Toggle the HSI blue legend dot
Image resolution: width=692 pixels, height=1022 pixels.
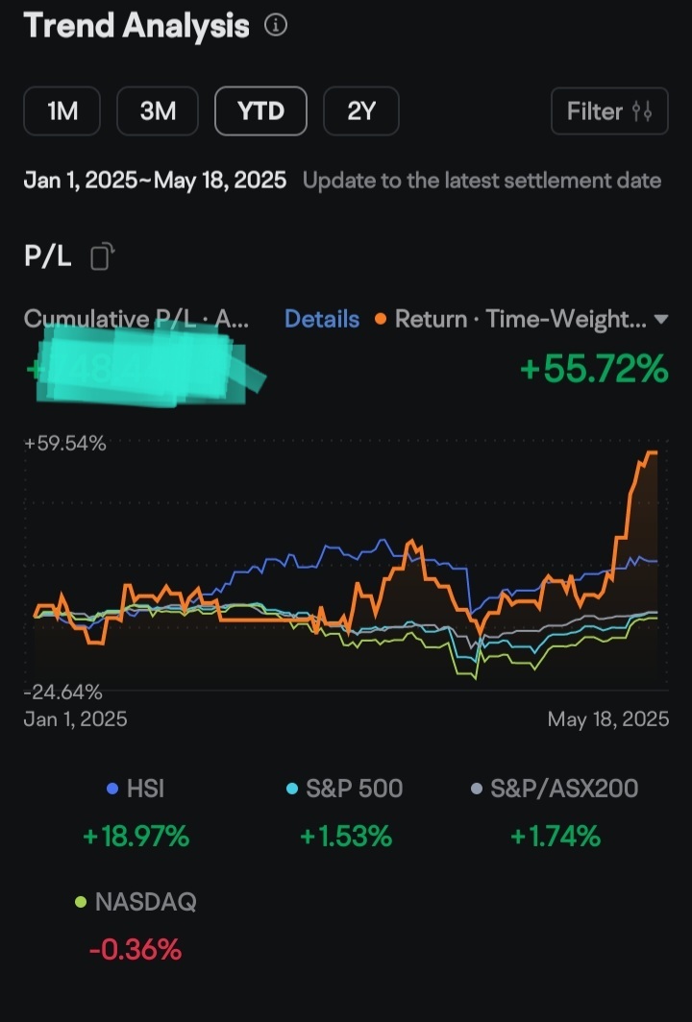(x=112, y=789)
